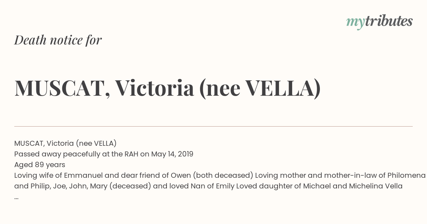Click the 'tributes' part of the logo
Viewport: 427px width, 224px height.
pos(389,21)
